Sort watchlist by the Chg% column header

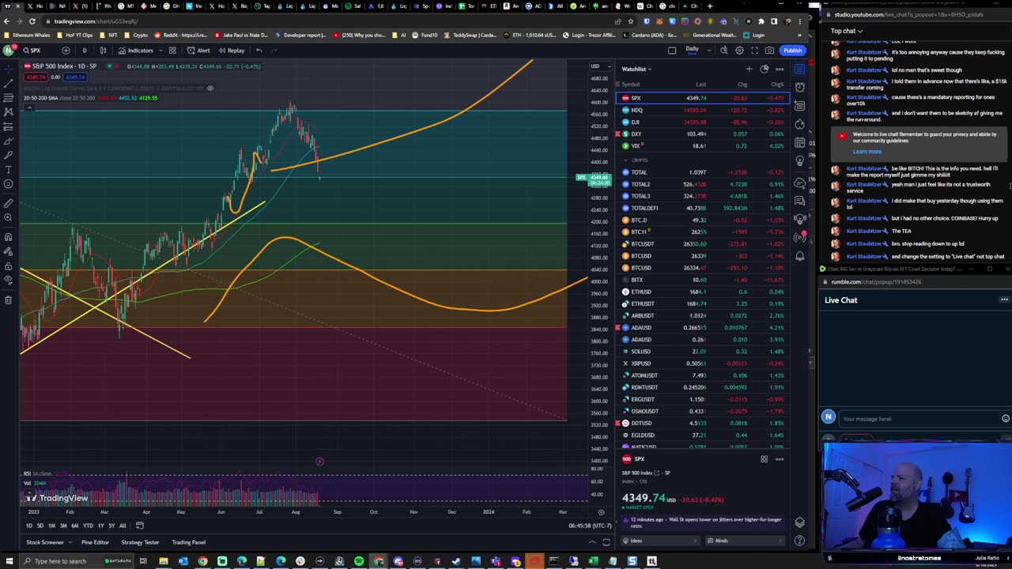(x=777, y=85)
